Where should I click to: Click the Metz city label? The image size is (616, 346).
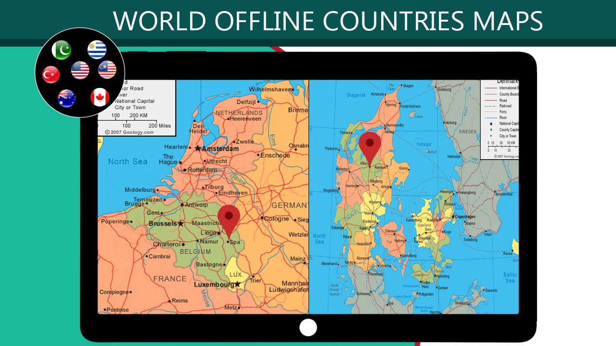coord(231,308)
